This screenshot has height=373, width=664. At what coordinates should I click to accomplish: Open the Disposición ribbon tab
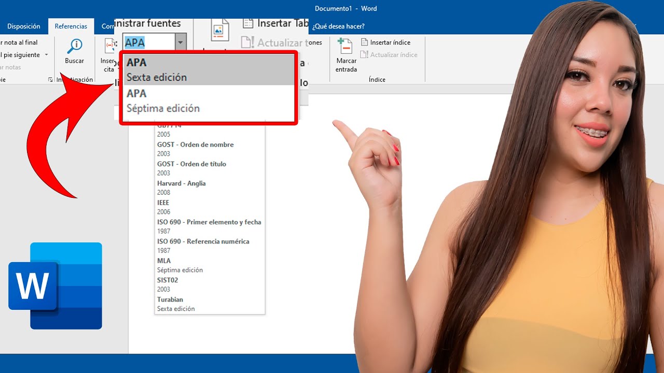24,26
